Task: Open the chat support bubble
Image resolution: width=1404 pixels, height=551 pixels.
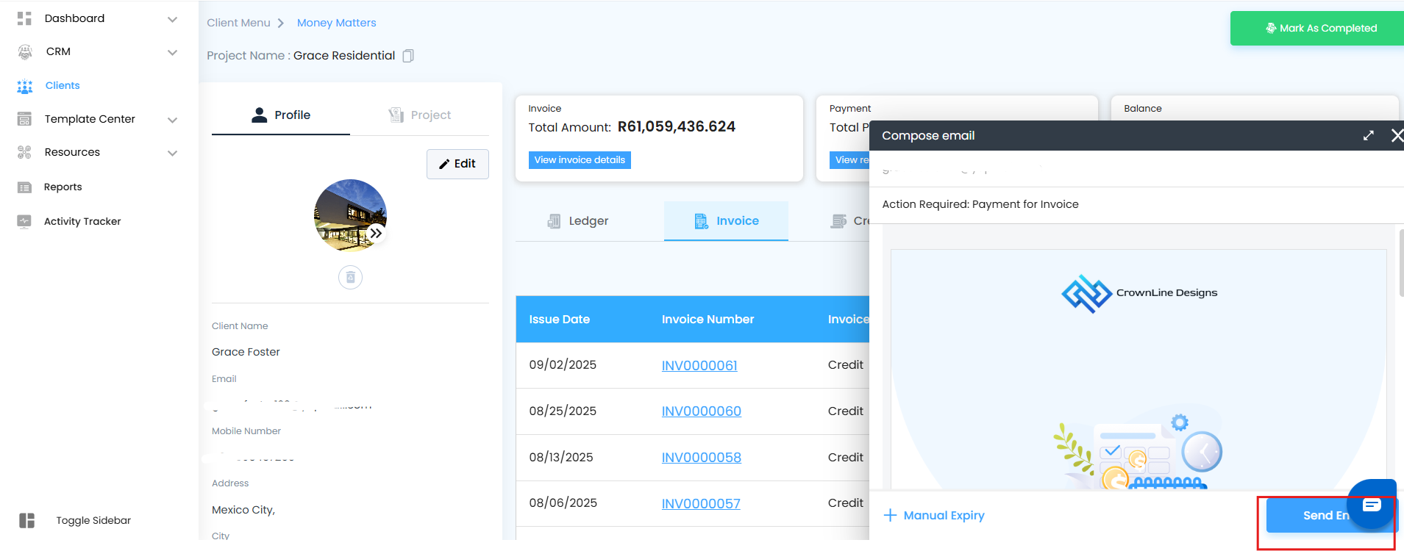Action: click(x=1372, y=504)
